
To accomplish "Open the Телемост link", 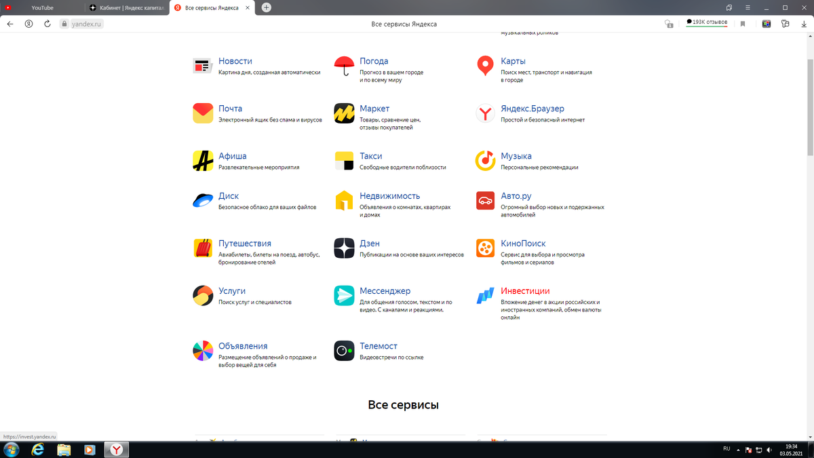I will [x=379, y=346].
